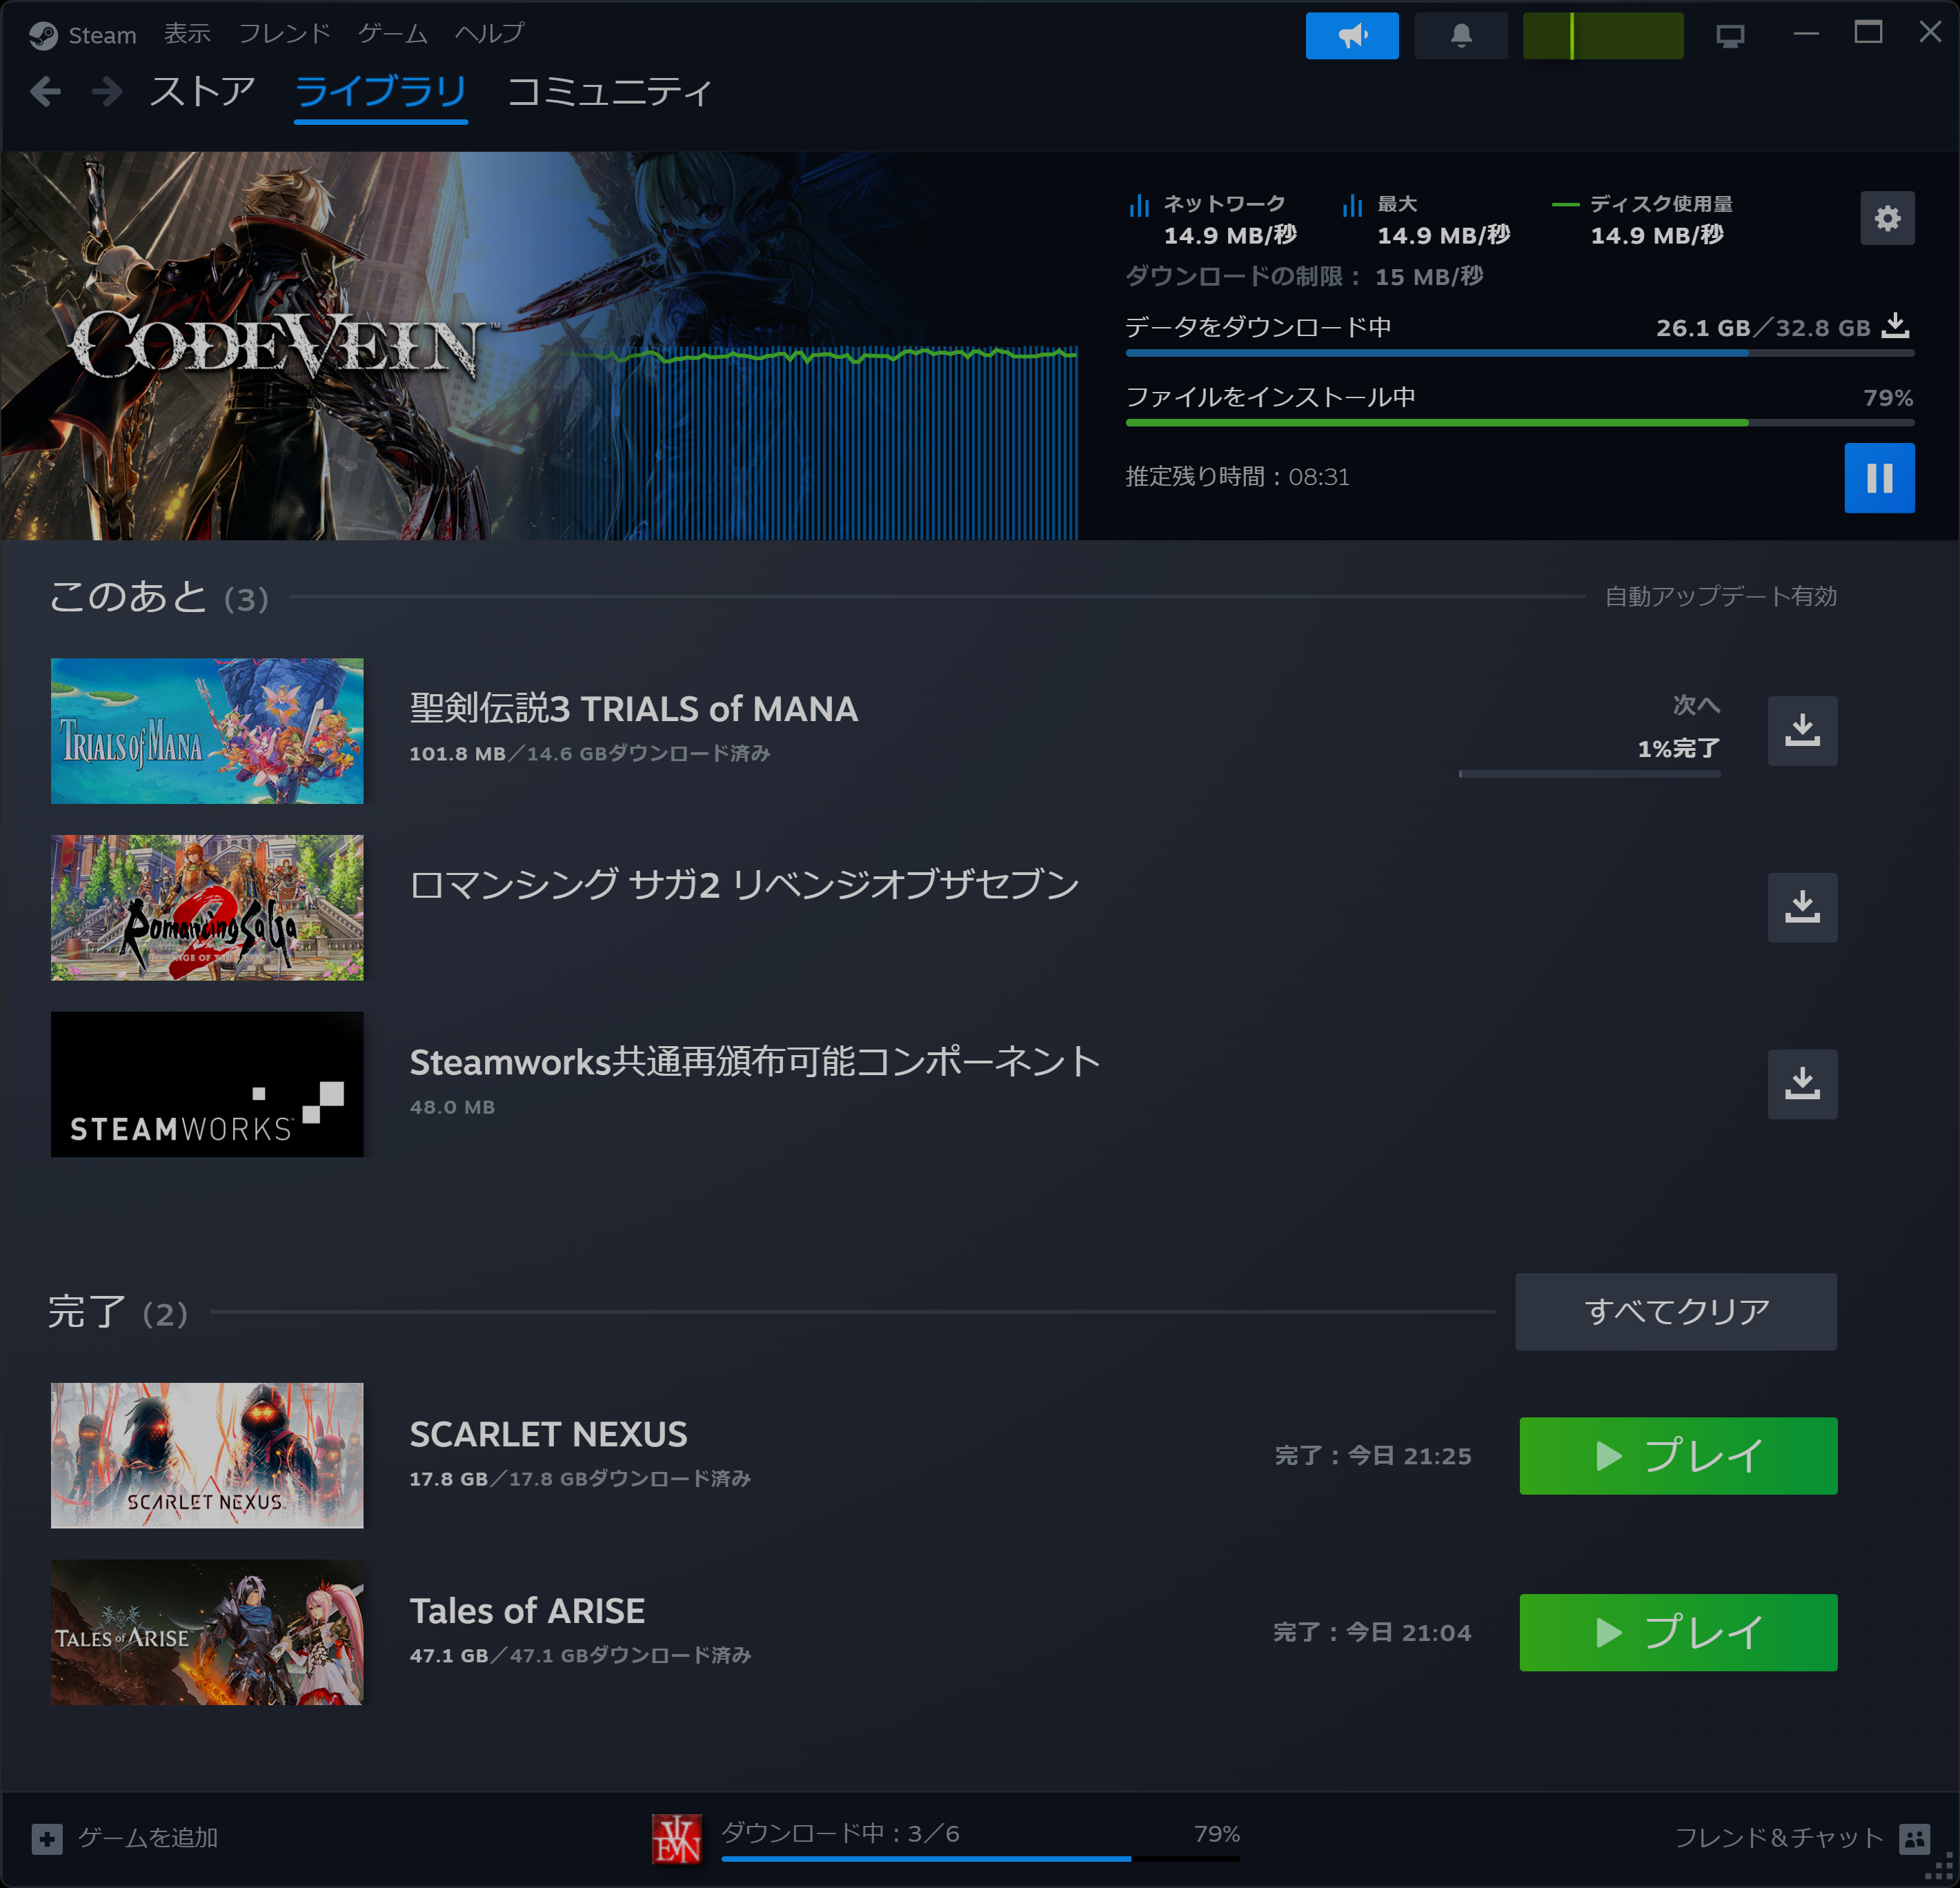
Task: Click the forward navigation arrow
Action: coord(106,92)
